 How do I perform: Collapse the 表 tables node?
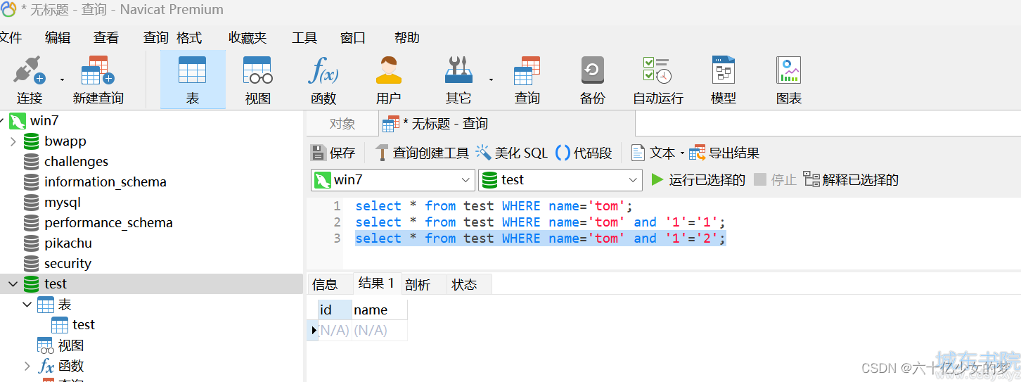tap(27, 305)
